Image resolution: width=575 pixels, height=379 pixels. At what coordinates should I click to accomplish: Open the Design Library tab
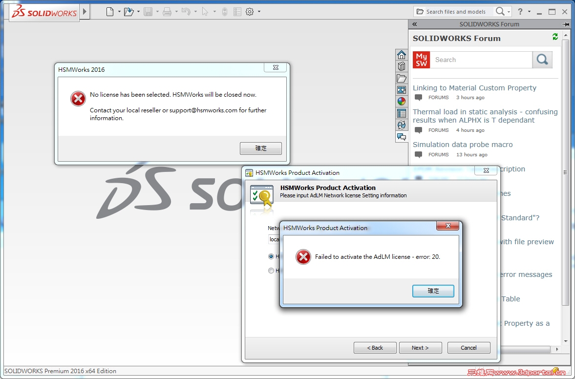coord(402,66)
